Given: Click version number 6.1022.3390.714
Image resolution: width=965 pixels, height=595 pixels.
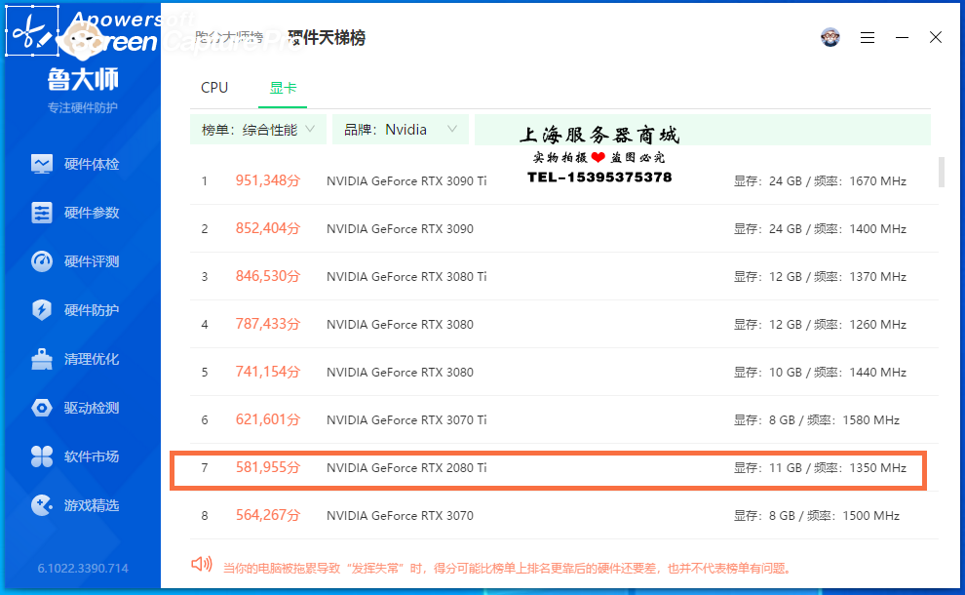Looking at the screenshot, I should [83, 568].
